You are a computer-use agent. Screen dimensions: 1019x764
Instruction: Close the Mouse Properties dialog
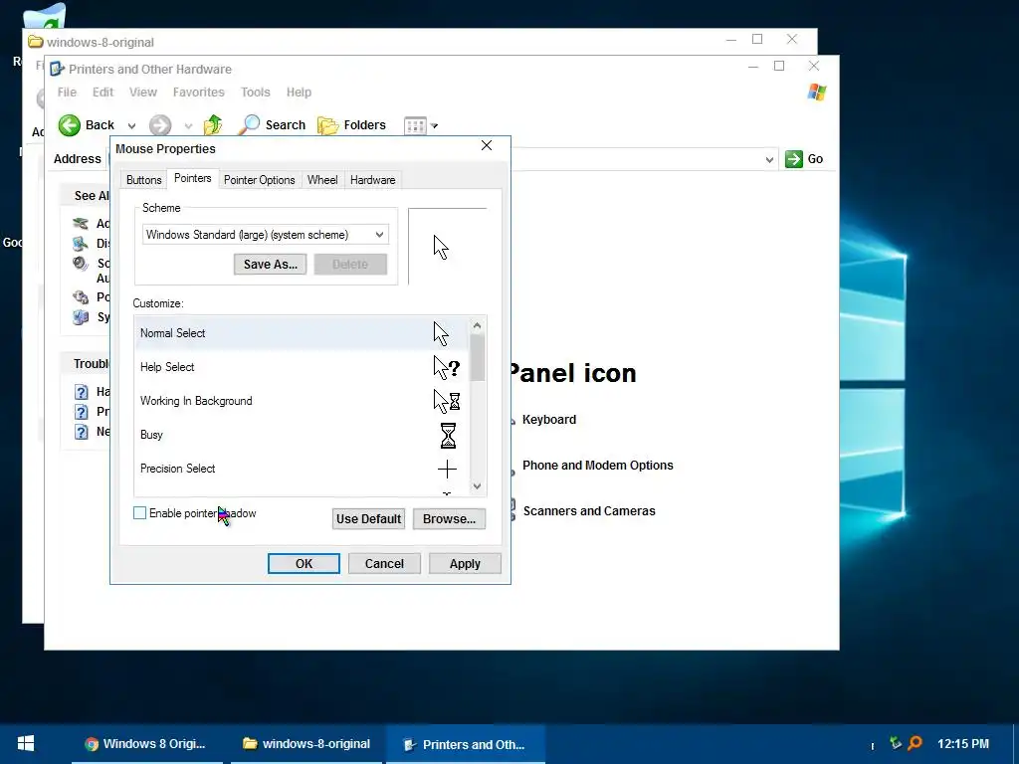[x=487, y=145]
